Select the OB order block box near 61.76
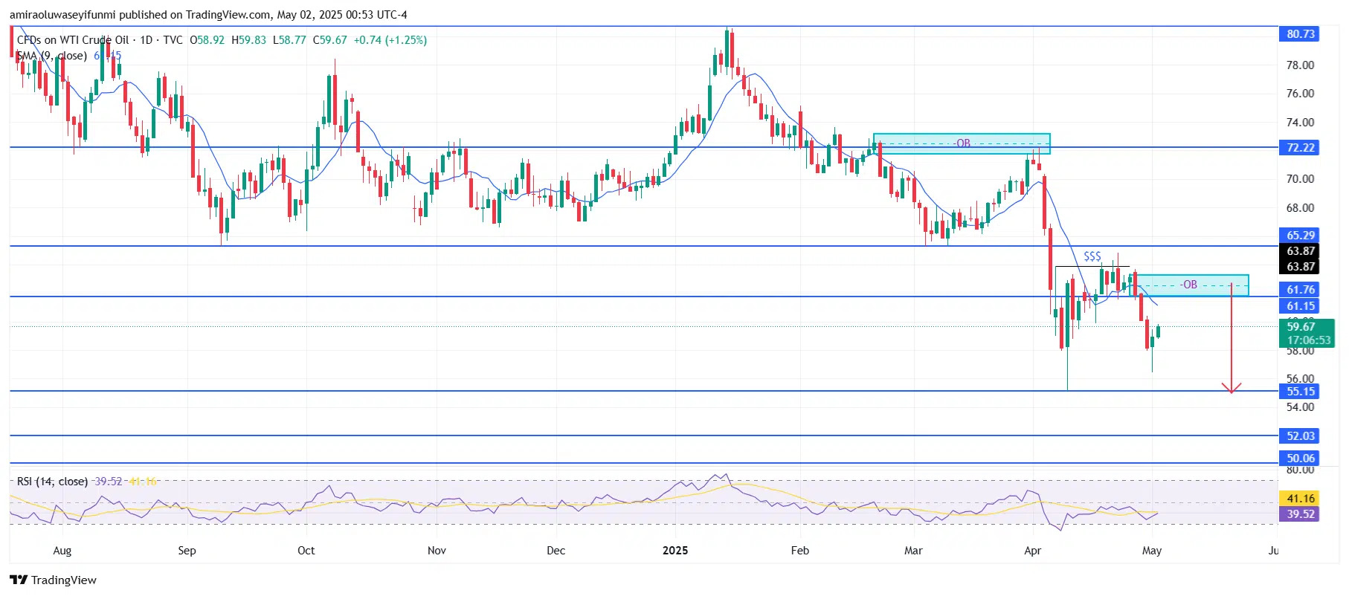Image resolution: width=1349 pixels, height=596 pixels. (x=1189, y=285)
